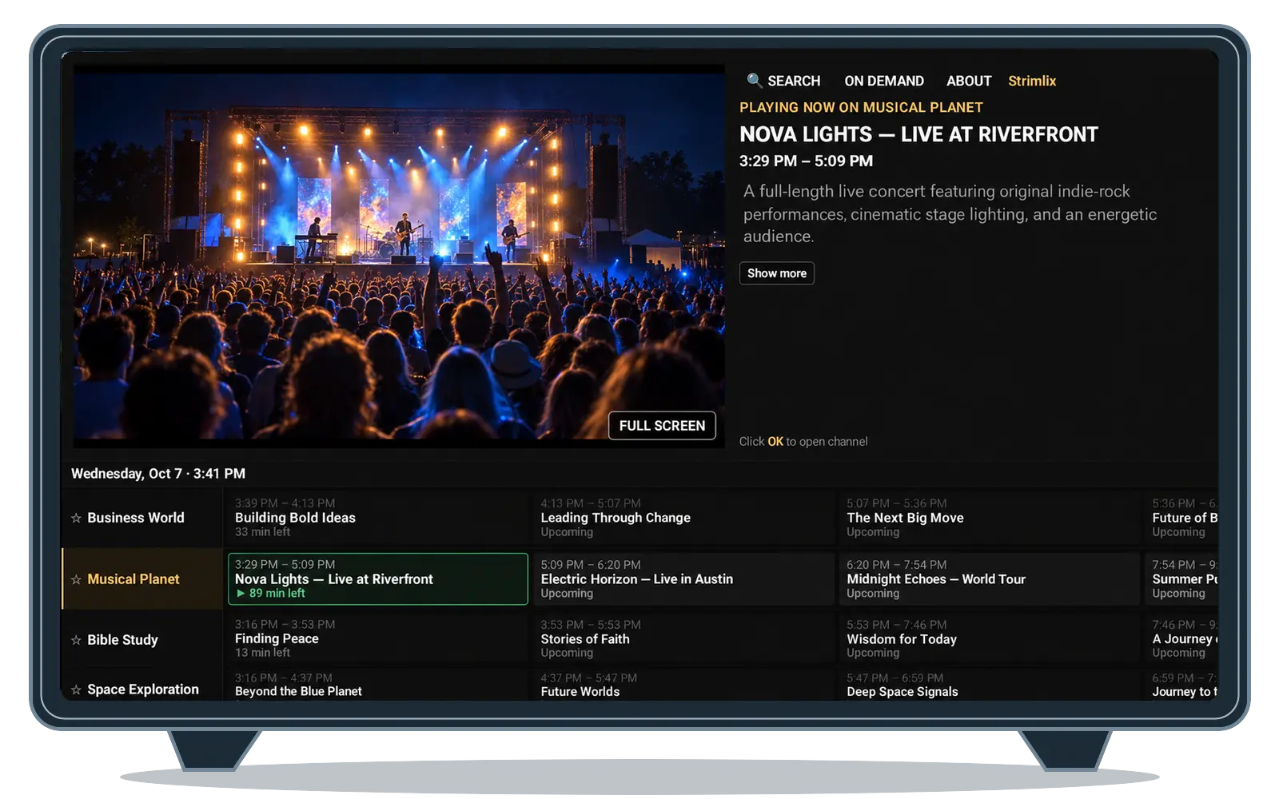This screenshot has width=1279, height=799.
Task: Click the NOVA LIGHTS — LIVE AT RIVERFRONT title
Action: [x=918, y=134]
